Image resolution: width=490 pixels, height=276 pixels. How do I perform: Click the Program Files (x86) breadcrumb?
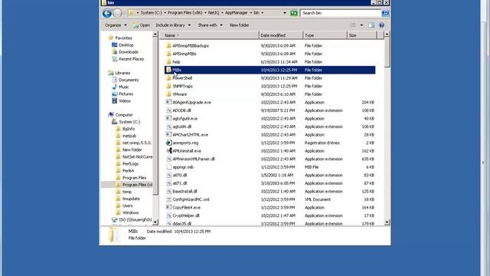click(185, 13)
